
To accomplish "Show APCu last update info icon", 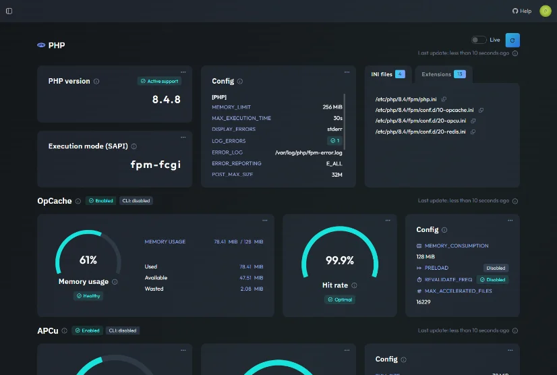I will click(x=515, y=330).
